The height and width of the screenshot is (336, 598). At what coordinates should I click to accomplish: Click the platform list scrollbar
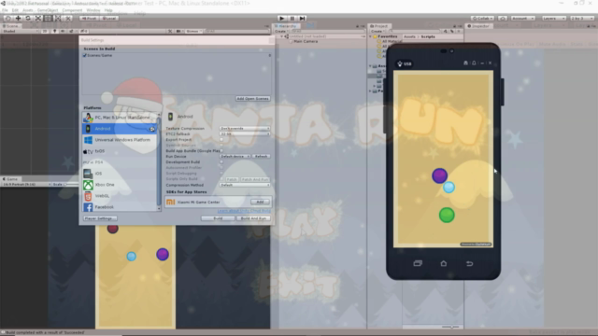(159, 161)
